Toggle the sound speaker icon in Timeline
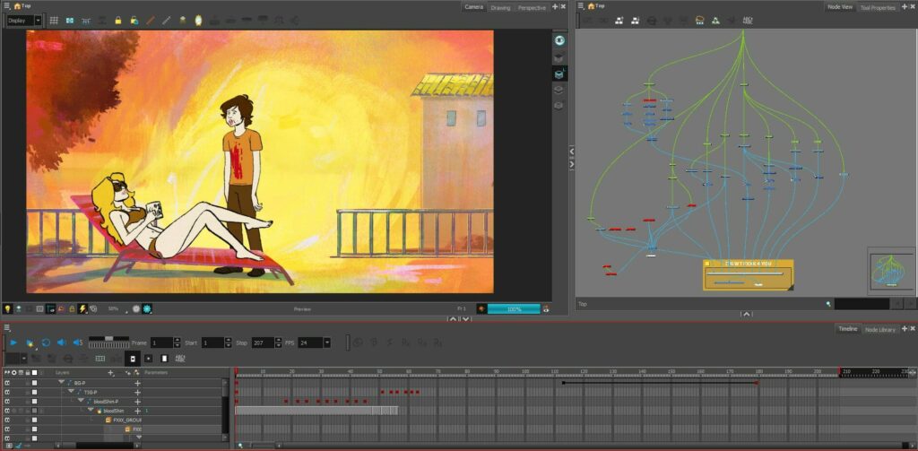The height and width of the screenshot is (451, 918). pyautogui.click(x=61, y=343)
